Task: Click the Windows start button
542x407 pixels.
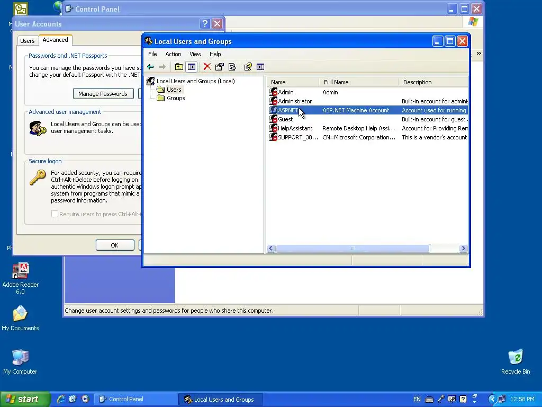Action: [x=25, y=399]
